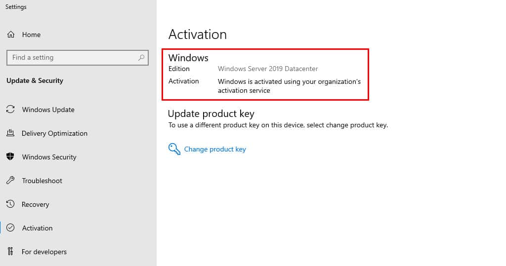The image size is (506, 266).
Task: Click the Change product key link
Action: (x=215, y=149)
